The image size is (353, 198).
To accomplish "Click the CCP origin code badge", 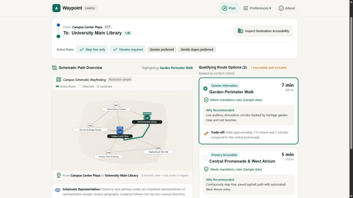I will pos(108,27).
